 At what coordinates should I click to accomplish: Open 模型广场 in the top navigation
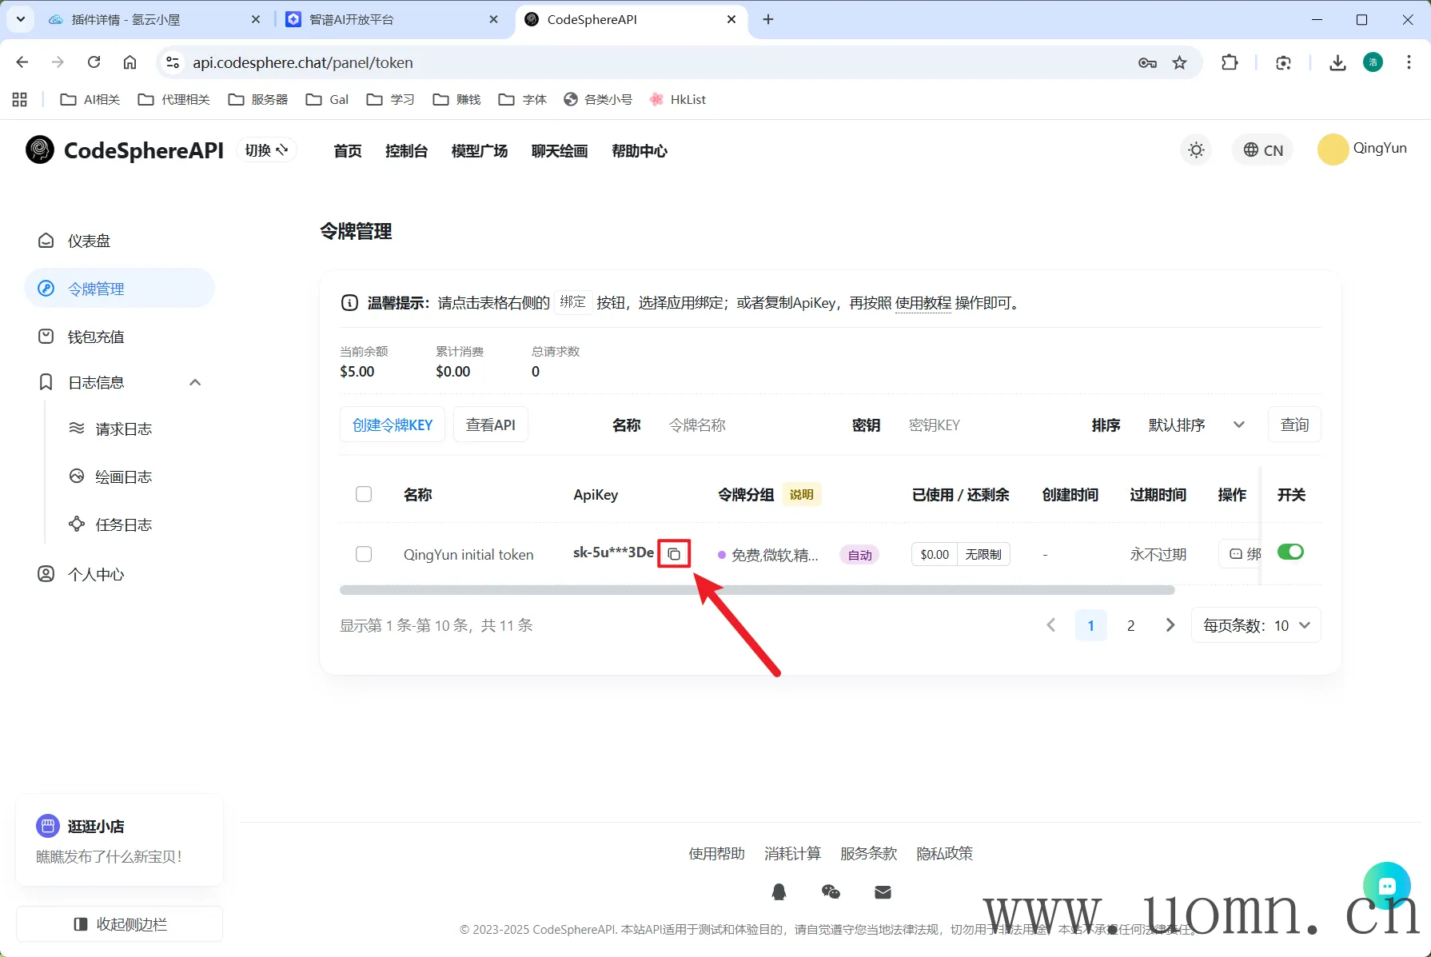point(479,151)
